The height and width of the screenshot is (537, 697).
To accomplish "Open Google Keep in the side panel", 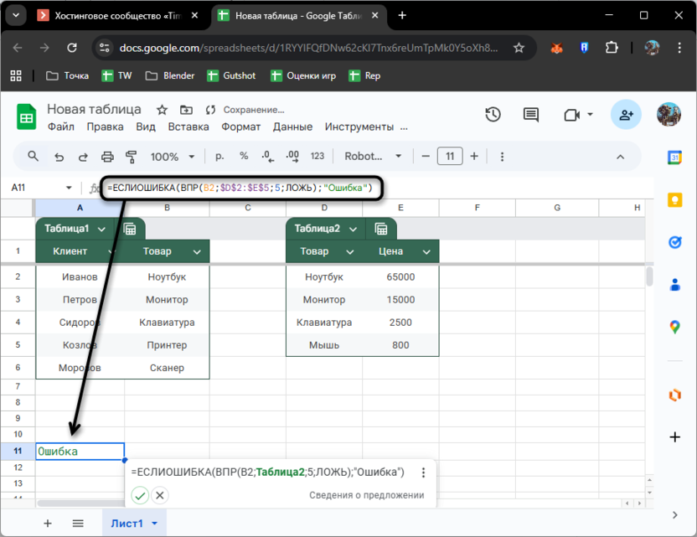I will [x=675, y=199].
